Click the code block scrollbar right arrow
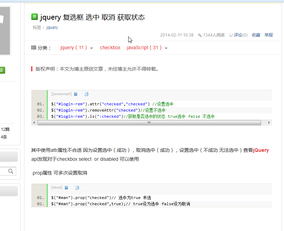 [269, 123]
